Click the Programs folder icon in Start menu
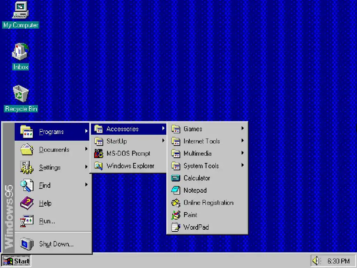357x268 pixels. click(x=26, y=132)
